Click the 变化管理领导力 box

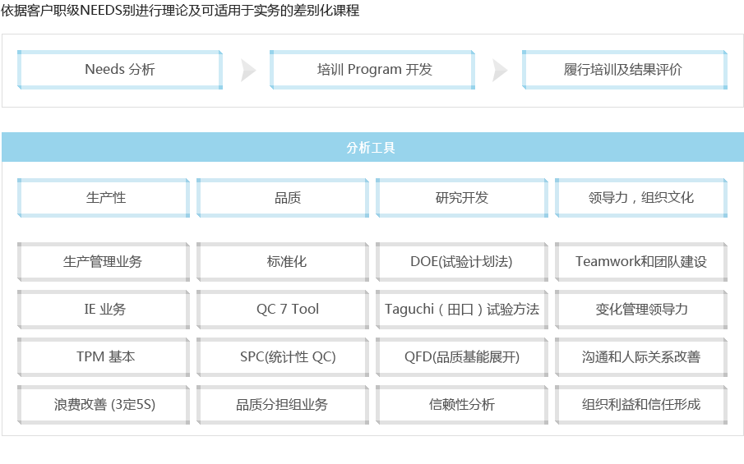pos(641,310)
